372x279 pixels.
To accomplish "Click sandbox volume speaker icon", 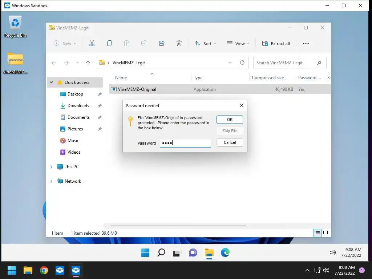I will pos(333,253).
